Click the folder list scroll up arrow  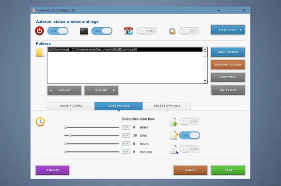[x=205, y=49]
